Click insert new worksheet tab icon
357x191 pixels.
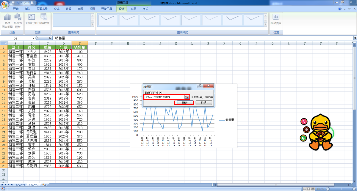44,185
